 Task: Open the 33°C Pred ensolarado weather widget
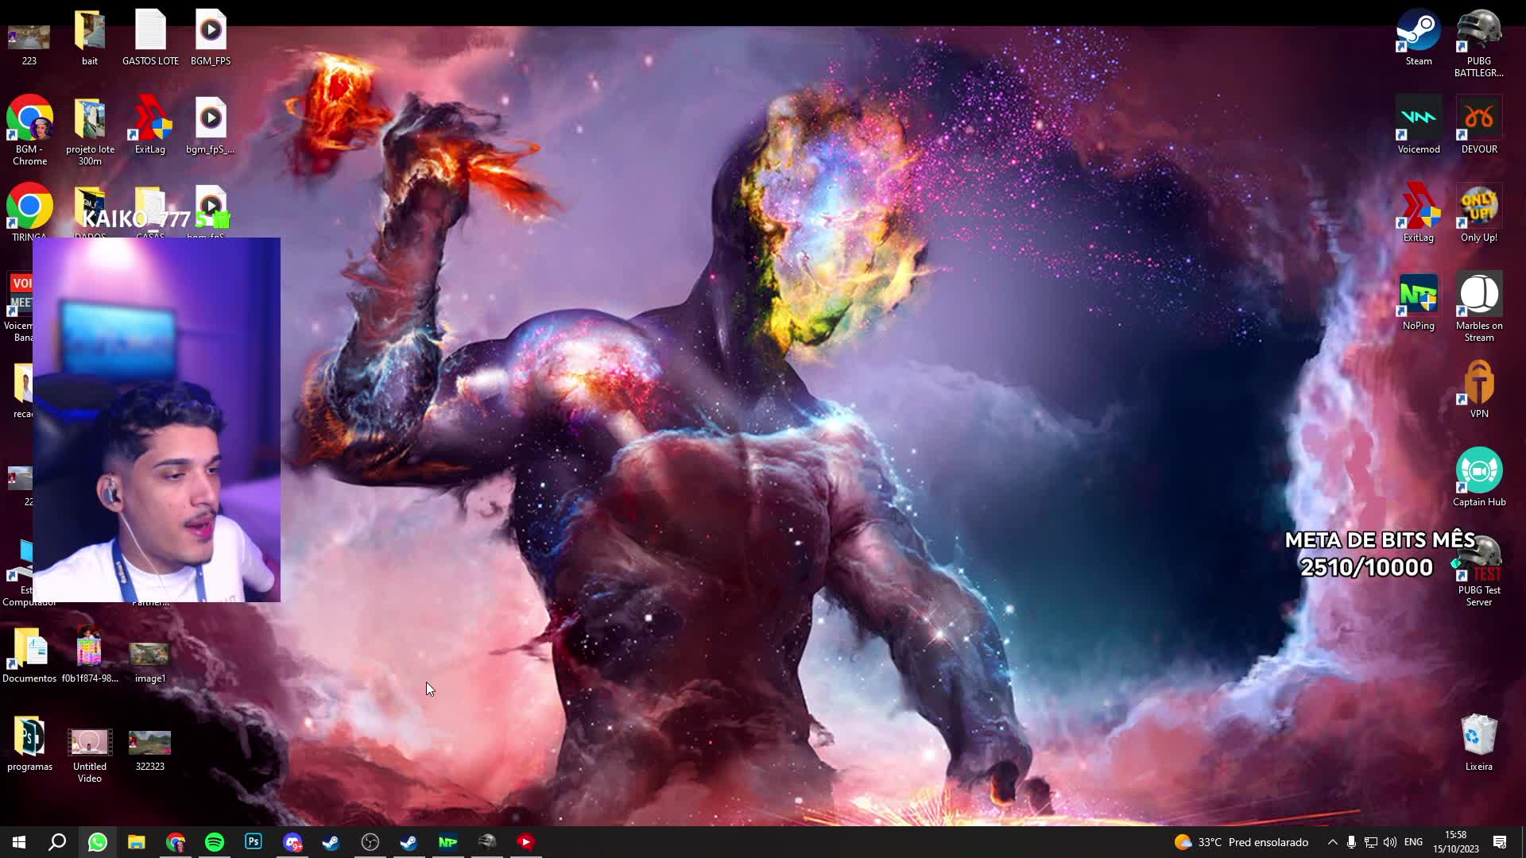(1241, 842)
